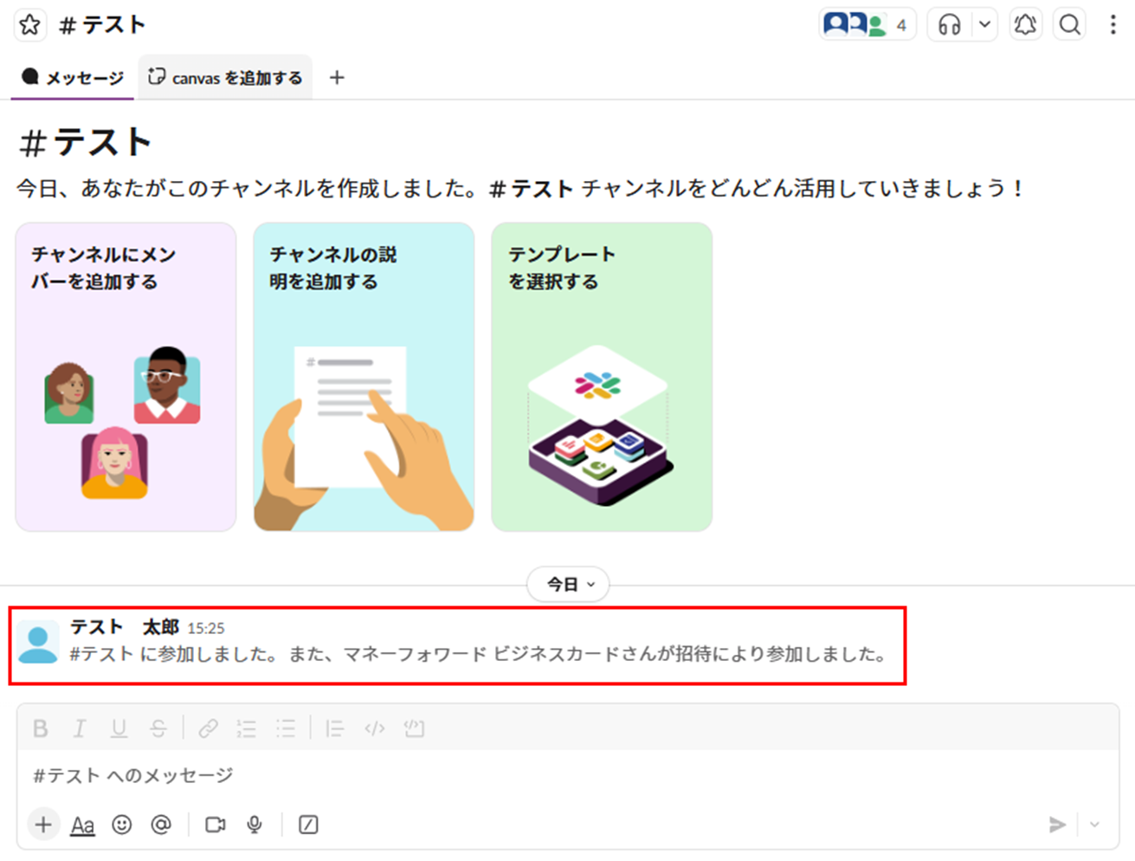The image size is (1135, 861).
Task: Star the #テスト channel
Action: (x=30, y=25)
